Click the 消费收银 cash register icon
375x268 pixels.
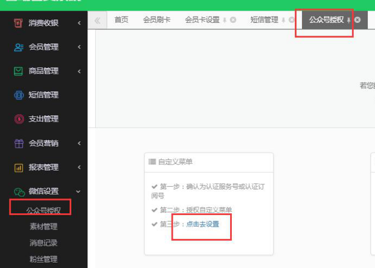[x=18, y=23]
